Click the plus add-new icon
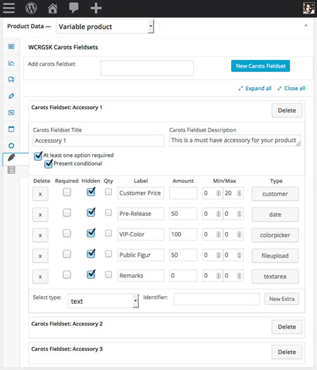The width and height of the screenshot is (317, 370). click(96, 8)
